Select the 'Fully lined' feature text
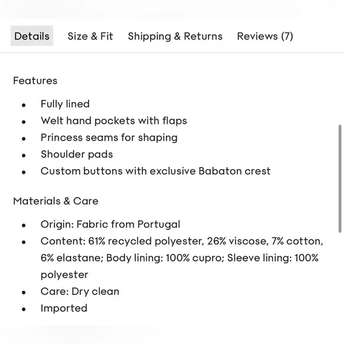 click(x=65, y=104)
